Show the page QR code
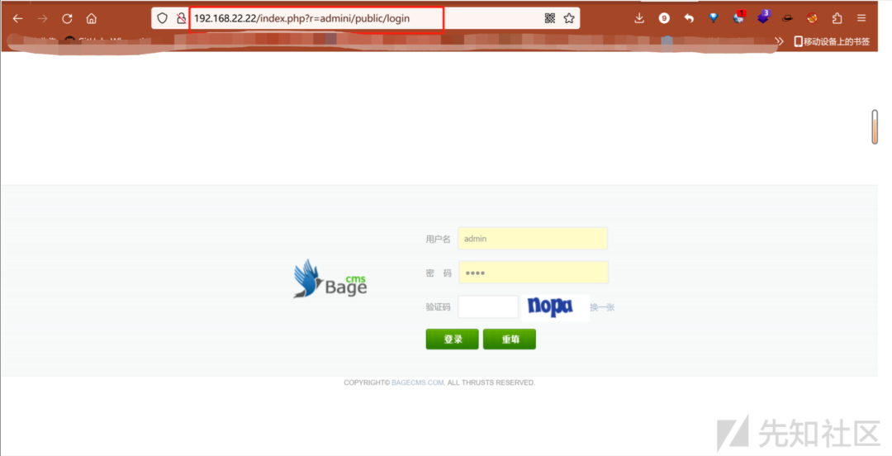 (549, 18)
